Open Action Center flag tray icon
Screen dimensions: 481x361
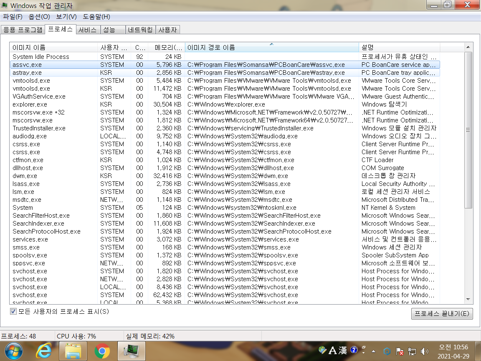coord(400,351)
